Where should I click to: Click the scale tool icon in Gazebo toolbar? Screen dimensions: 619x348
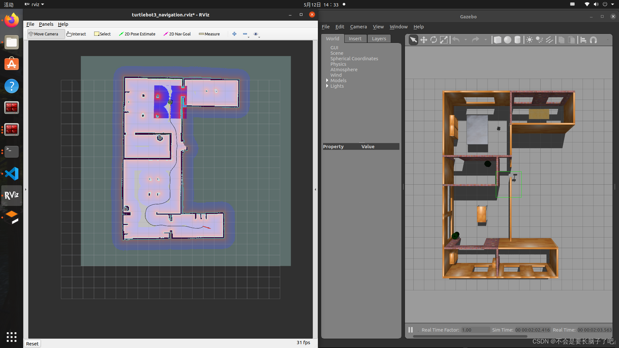pyautogui.click(x=443, y=40)
